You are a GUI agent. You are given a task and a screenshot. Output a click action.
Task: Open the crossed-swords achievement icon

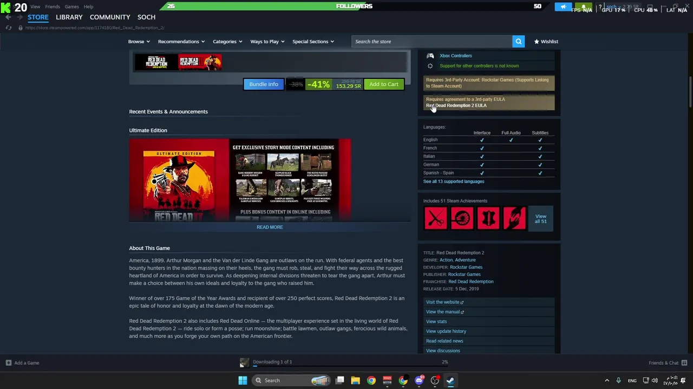[436, 218]
